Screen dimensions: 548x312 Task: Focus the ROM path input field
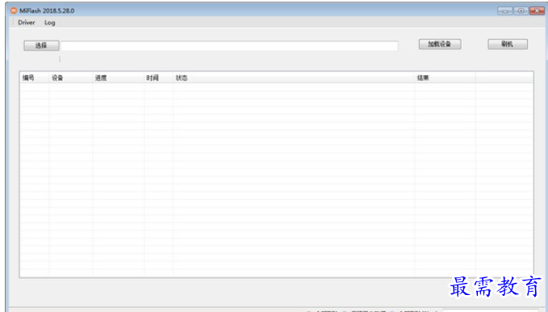pyautogui.click(x=229, y=46)
